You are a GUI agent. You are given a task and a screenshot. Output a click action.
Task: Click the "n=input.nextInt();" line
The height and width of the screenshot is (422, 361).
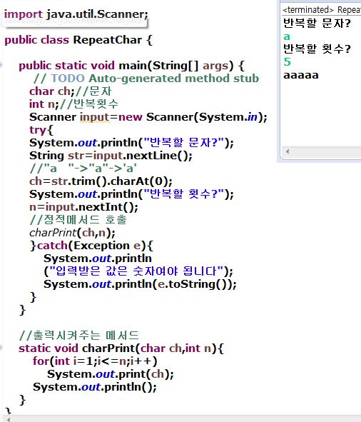click(x=83, y=207)
